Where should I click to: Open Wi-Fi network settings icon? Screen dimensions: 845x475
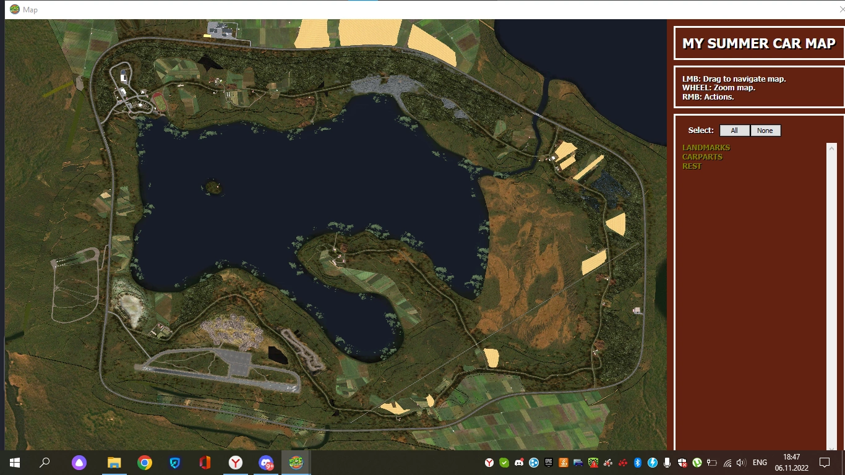(x=727, y=463)
